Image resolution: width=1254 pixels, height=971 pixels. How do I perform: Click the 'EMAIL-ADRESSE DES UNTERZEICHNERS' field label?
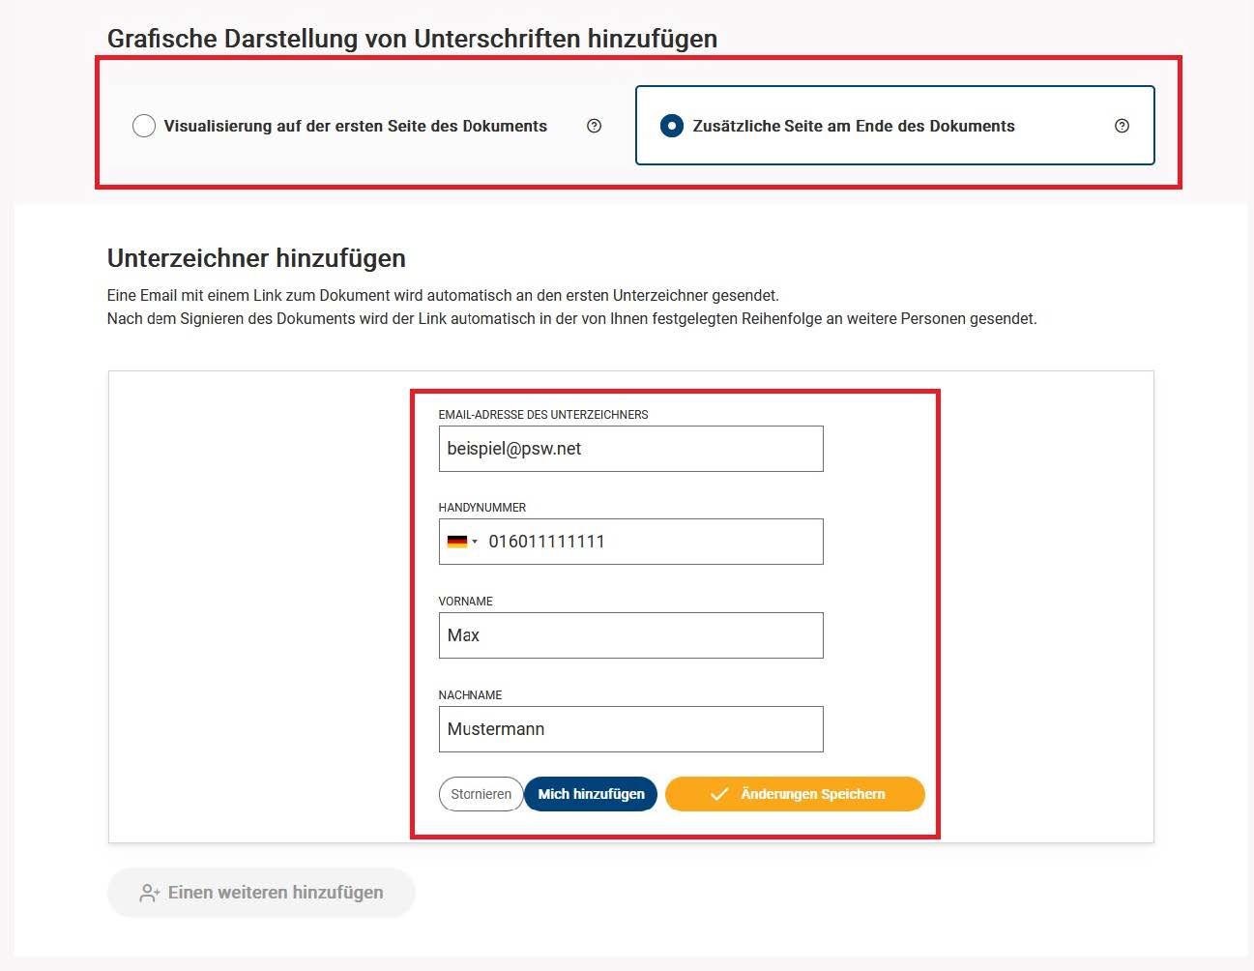543,415
